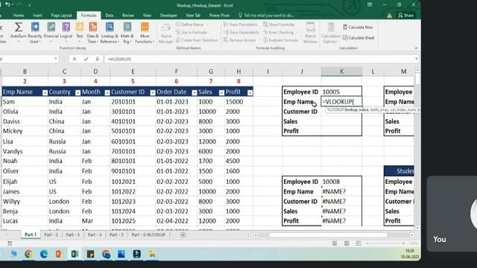Screen dimensions: 477x268
Task: Open the Watch Window
Action: click(x=310, y=33)
